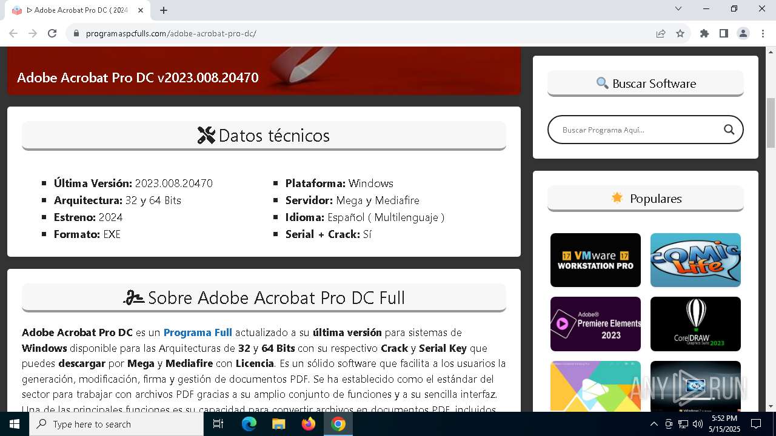Submit search with magnifier icon
This screenshot has width=776, height=436.
point(729,130)
